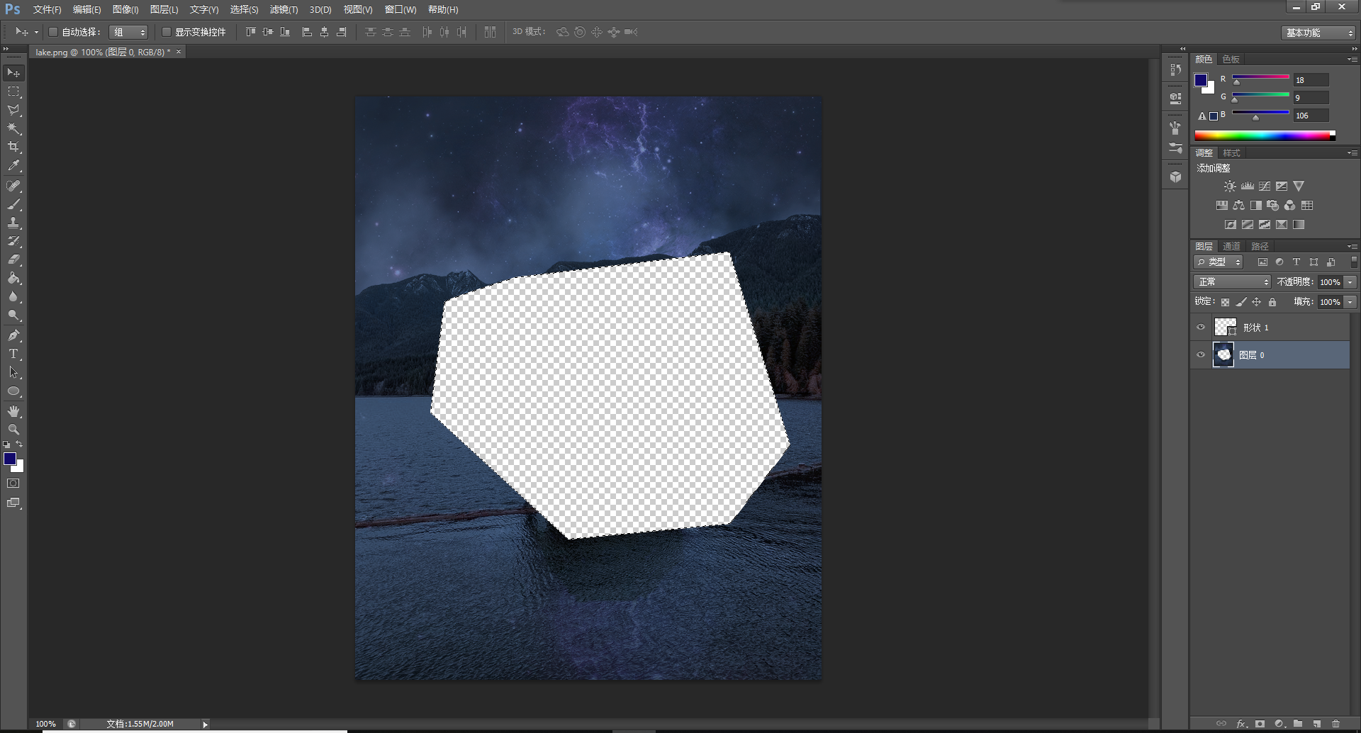Image resolution: width=1361 pixels, height=733 pixels.
Task: Open the 正常 blend mode dropdown
Action: coord(1232,282)
